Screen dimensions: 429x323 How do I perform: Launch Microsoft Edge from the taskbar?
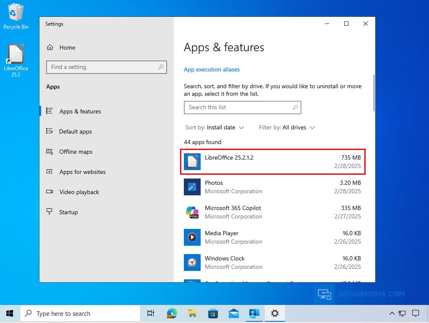pos(172,313)
